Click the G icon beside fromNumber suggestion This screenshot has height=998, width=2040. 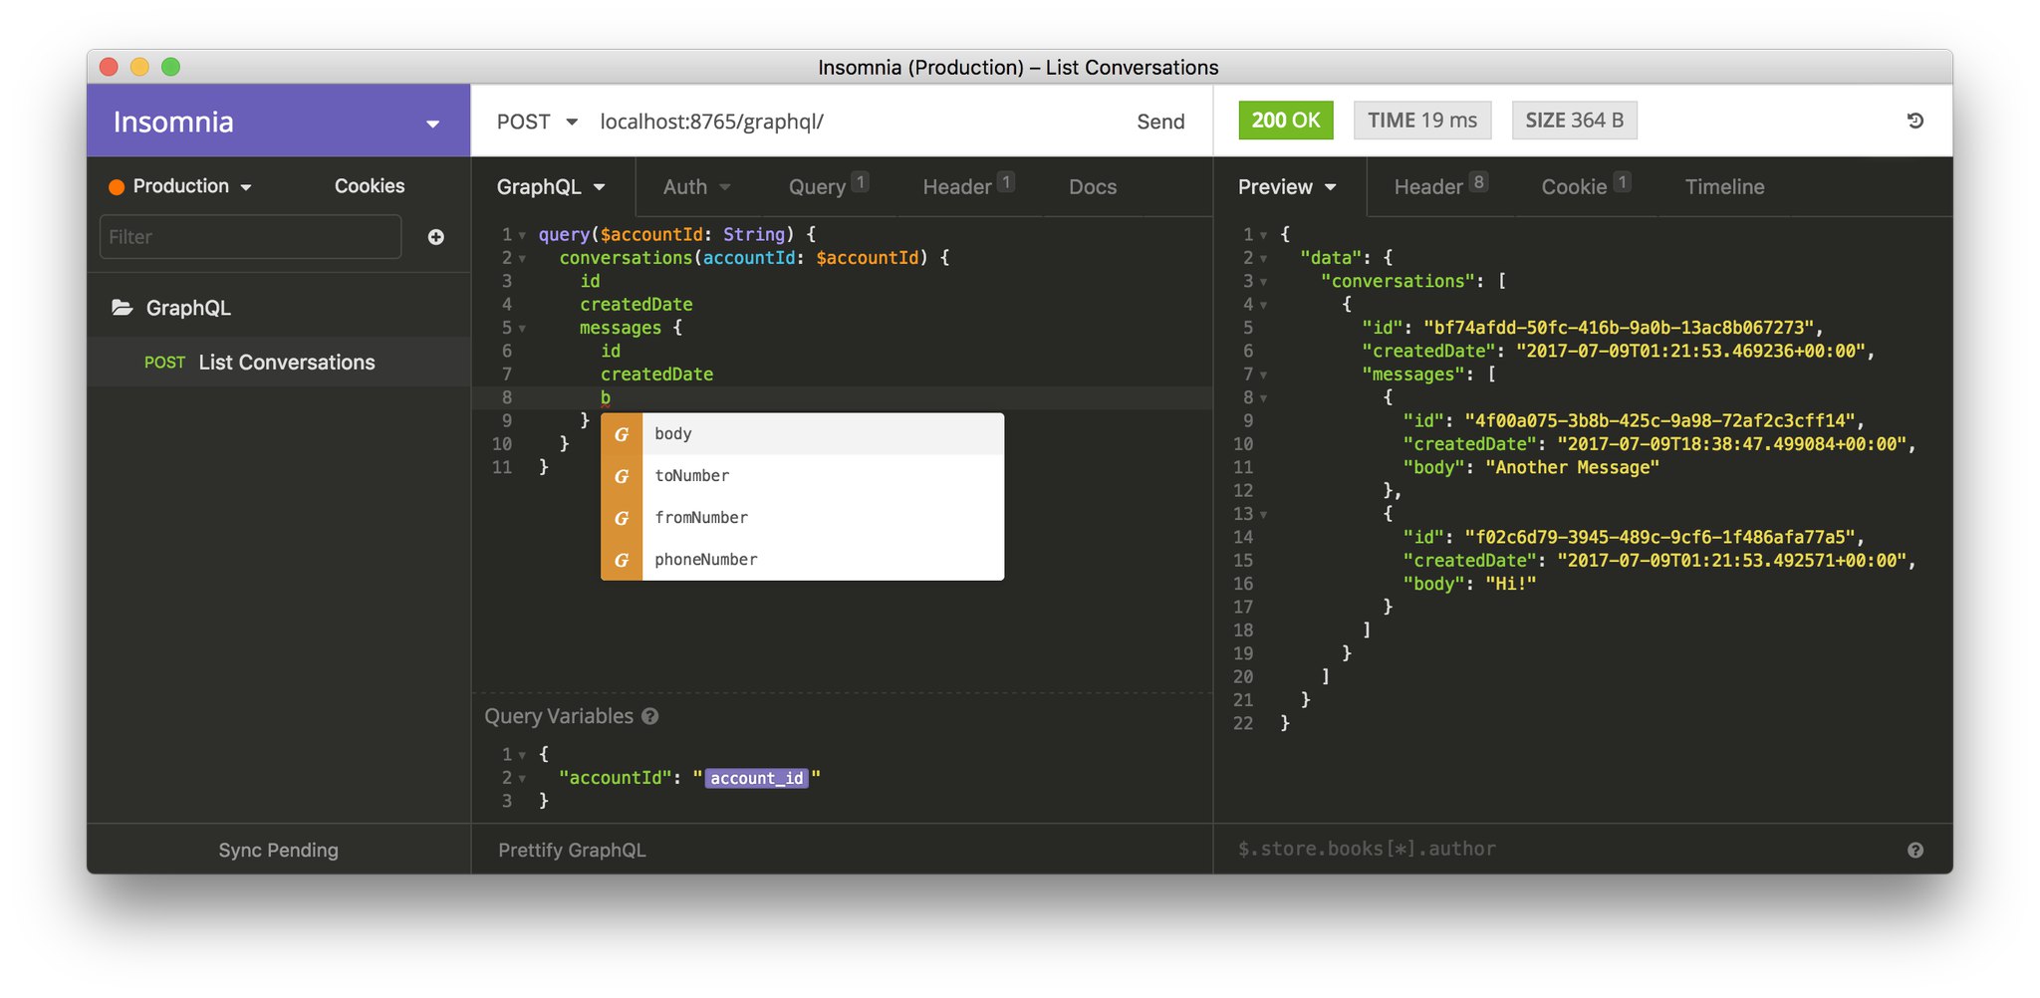622,518
